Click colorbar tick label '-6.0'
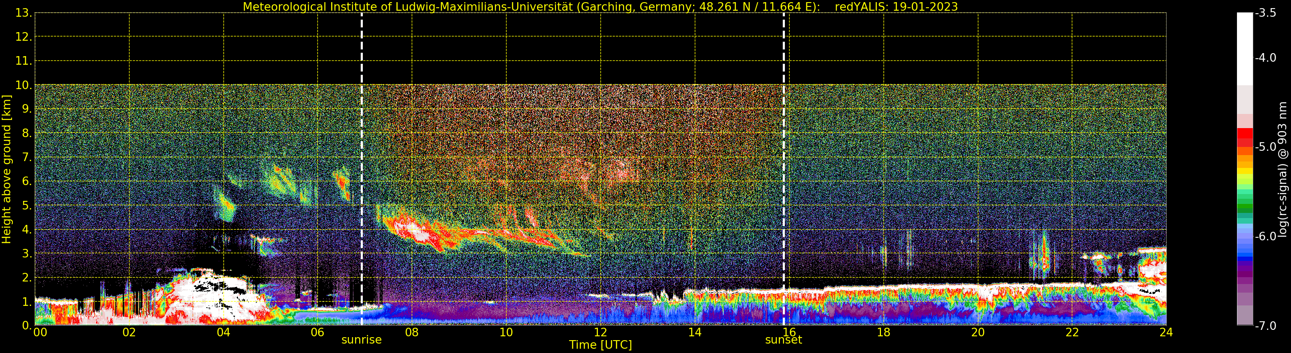1291x353 pixels. click(1265, 236)
